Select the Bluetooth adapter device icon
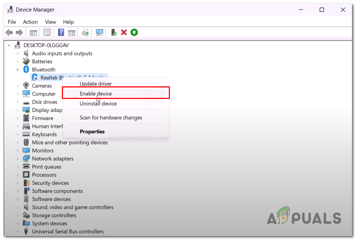356x240 pixels. pos(35,77)
